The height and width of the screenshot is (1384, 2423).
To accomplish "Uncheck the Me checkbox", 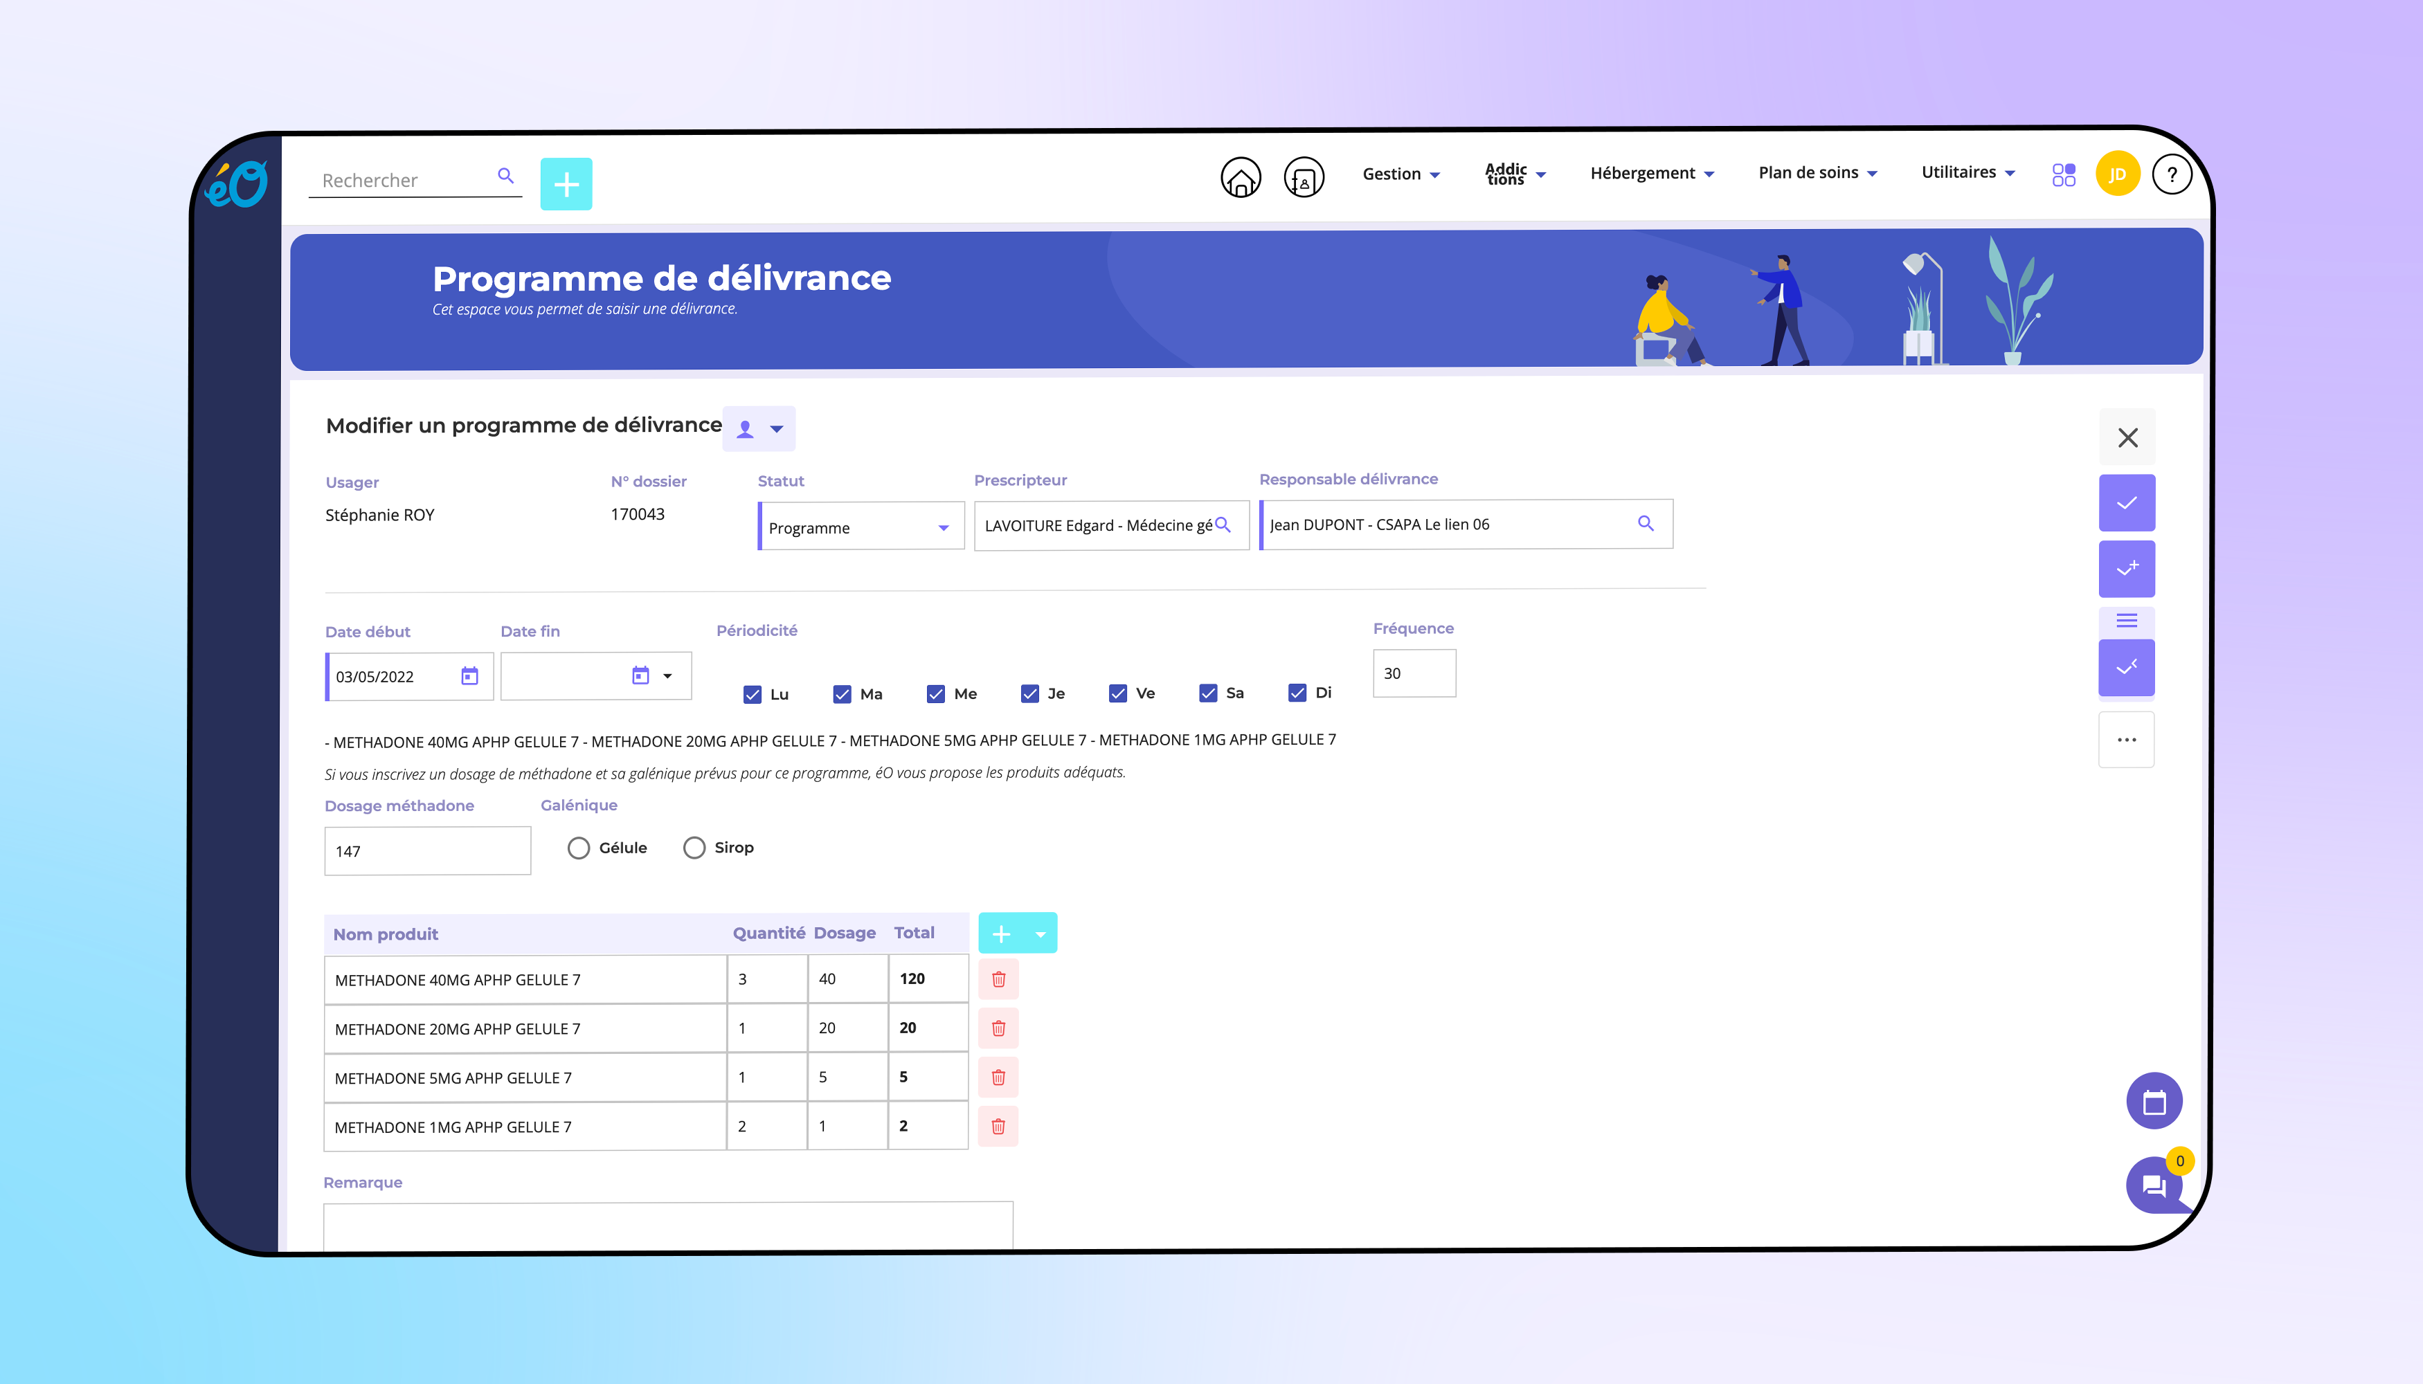I will click(x=936, y=694).
